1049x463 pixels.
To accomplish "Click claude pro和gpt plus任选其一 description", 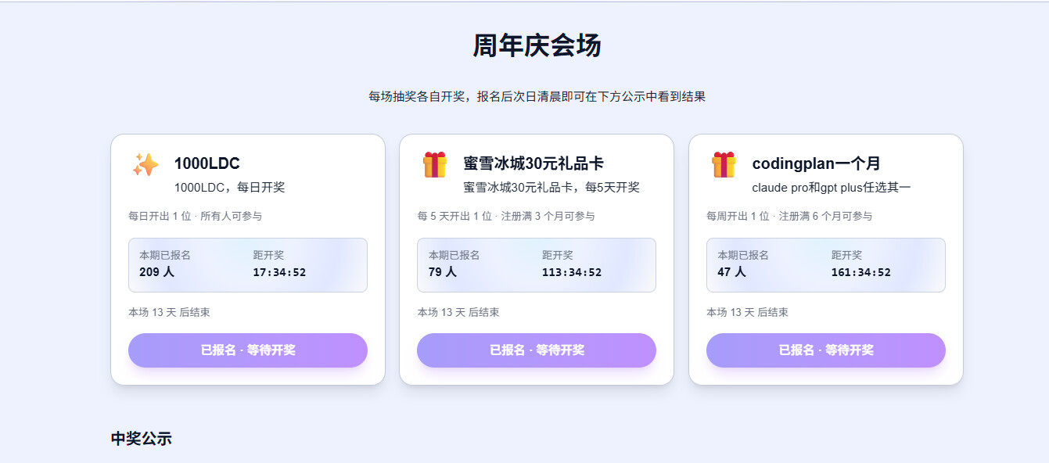I will click(x=832, y=188).
